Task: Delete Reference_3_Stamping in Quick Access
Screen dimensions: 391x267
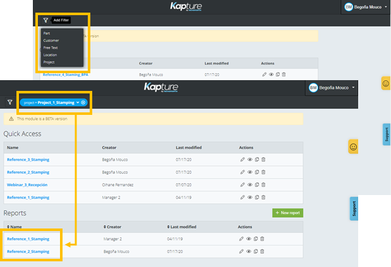Action: (263, 160)
